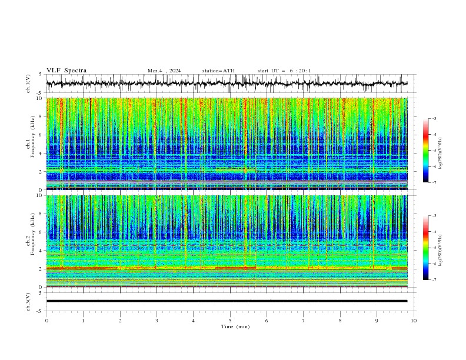Click the thick black ch.3 voltage trace
This screenshot has width=466, height=360.
click(x=227, y=301)
